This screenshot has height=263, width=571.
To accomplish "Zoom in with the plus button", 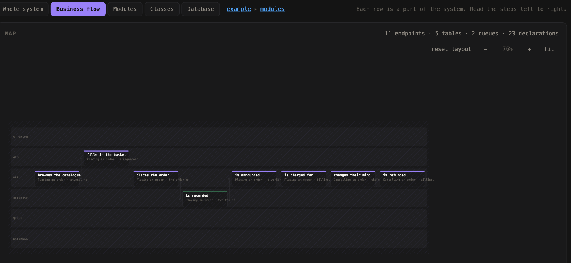I will tap(529, 49).
